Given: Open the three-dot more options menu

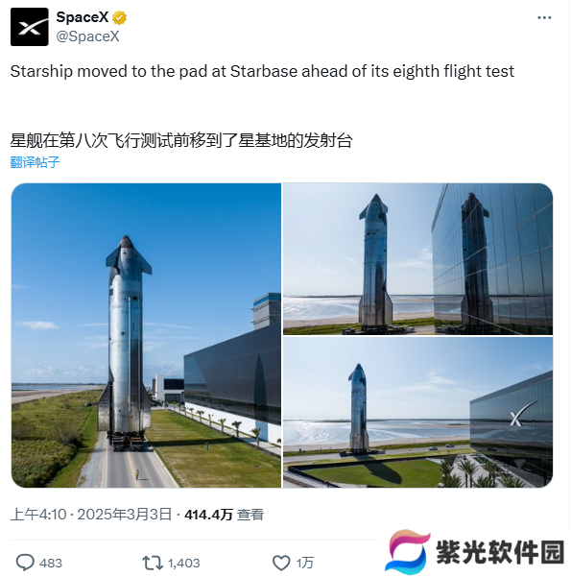Looking at the screenshot, I should (544, 17).
